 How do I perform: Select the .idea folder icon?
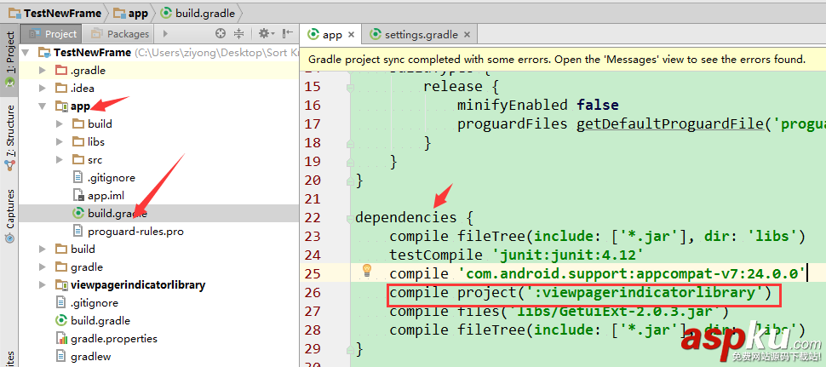[x=61, y=88]
